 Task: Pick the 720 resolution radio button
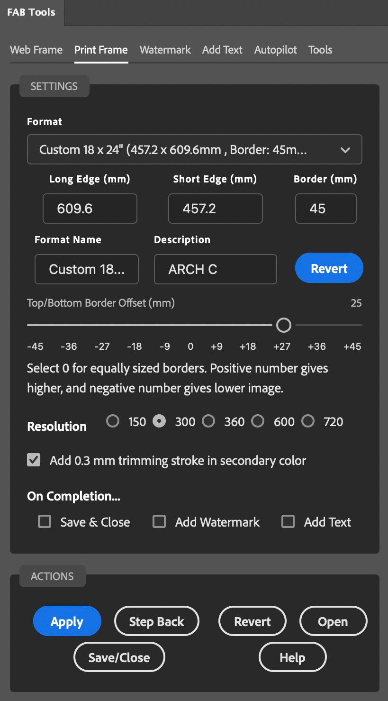pos(308,421)
